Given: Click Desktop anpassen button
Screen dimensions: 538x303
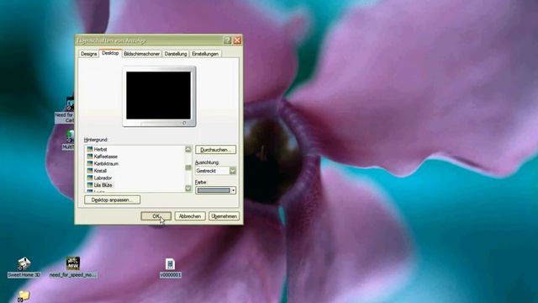Looking at the screenshot, I should pyautogui.click(x=112, y=200).
